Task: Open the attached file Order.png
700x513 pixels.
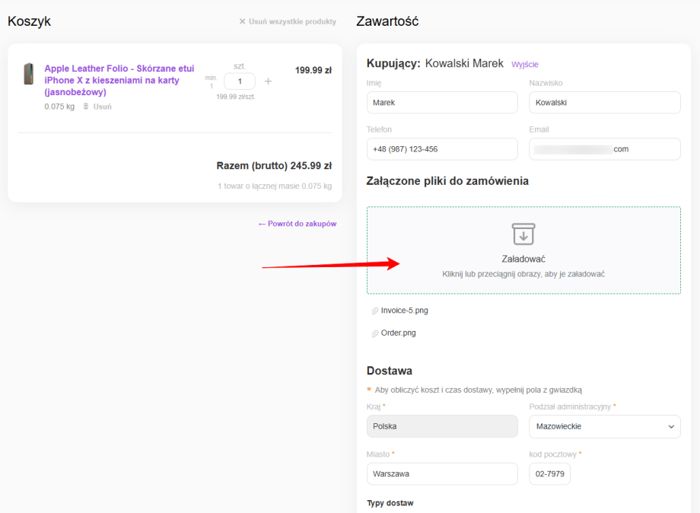Action: pyautogui.click(x=398, y=333)
